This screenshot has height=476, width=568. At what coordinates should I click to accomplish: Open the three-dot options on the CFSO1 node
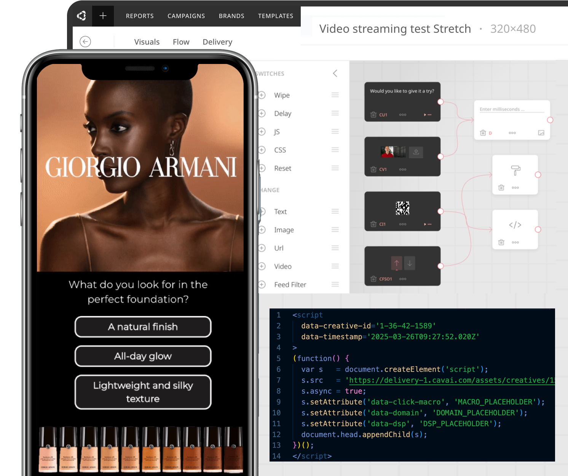(x=403, y=279)
